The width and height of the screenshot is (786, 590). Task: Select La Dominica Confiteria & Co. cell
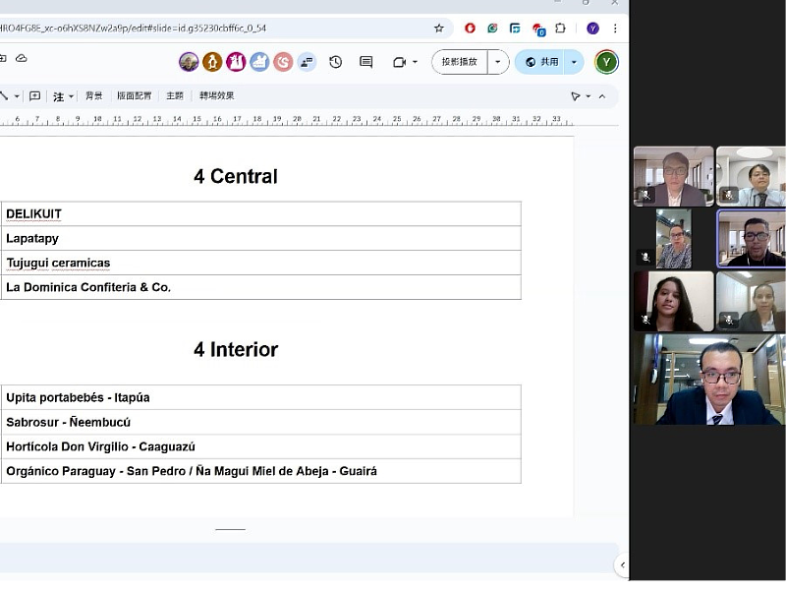[x=260, y=287]
